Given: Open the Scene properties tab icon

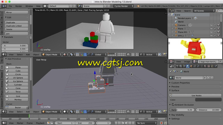Looking at the screenshot, I should [x=184, y=66].
